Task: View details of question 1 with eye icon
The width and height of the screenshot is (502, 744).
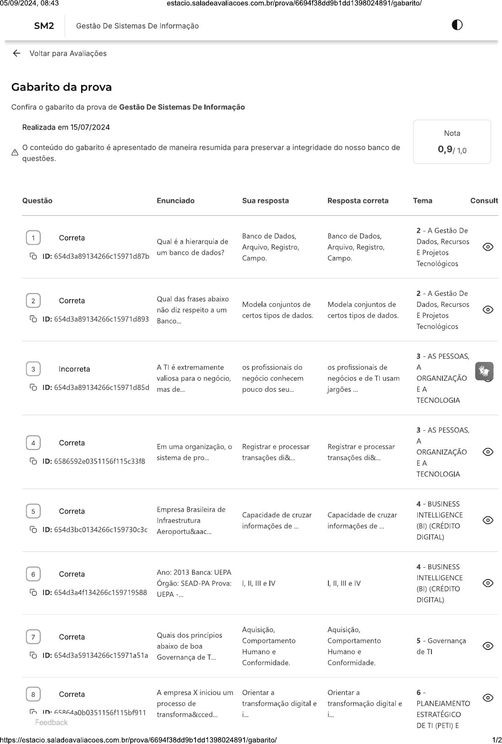Action: [488, 247]
